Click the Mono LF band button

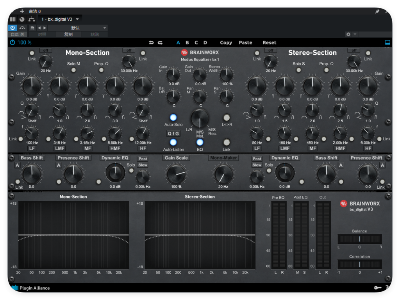[32, 148]
